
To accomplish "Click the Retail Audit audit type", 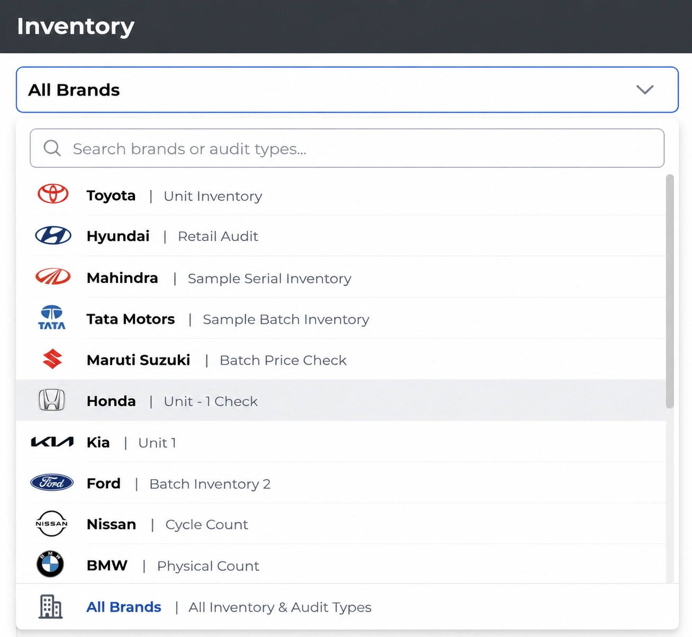I will tap(218, 236).
